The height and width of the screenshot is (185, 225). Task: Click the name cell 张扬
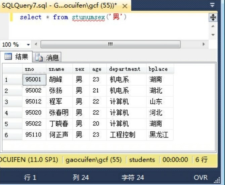tap(59, 91)
